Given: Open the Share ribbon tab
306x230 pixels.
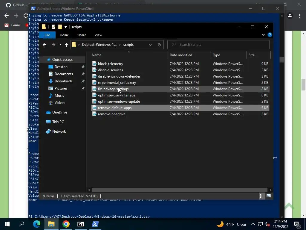Looking at the screenshot, I should click(82, 35).
